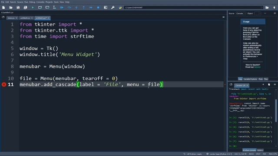Switch to the Files pane tab

tap(266, 79)
